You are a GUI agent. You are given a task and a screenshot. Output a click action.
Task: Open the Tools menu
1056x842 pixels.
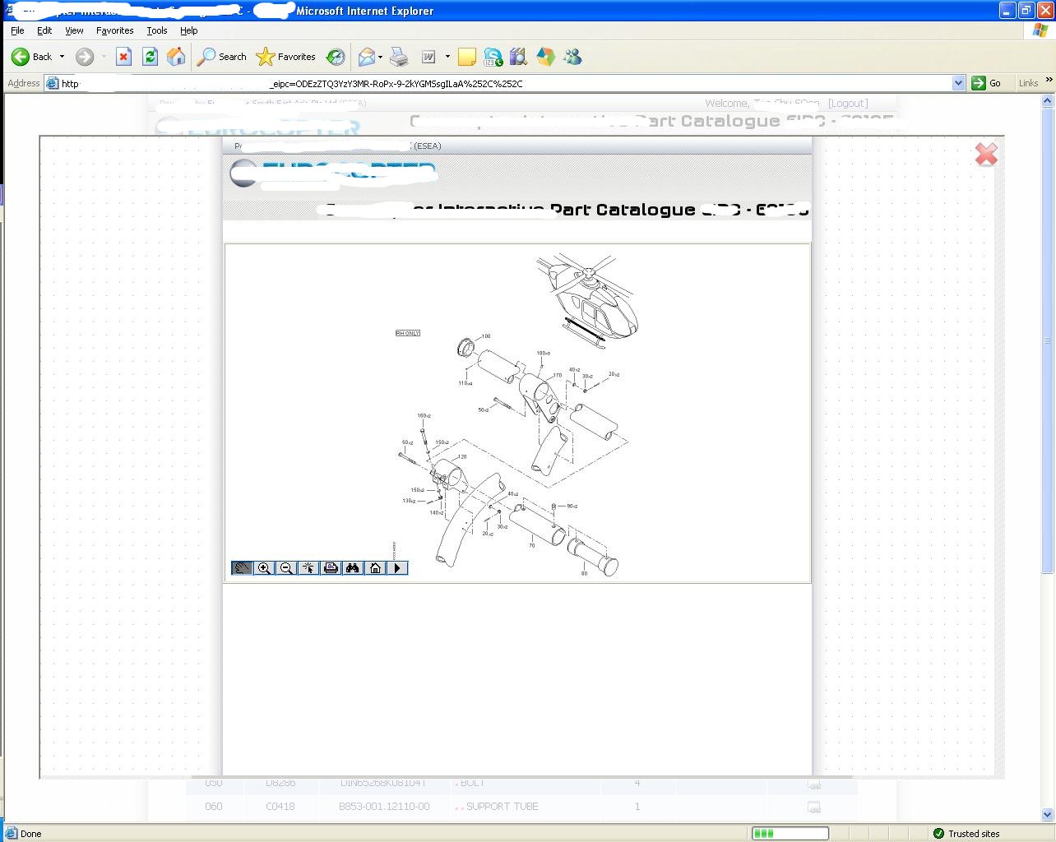pyautogui.click(x=156, y=30)
